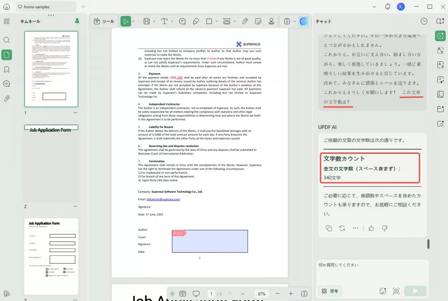Screen dimensions: 448x301
Task: Select the measure ruler tool
Action: (227, 21)
